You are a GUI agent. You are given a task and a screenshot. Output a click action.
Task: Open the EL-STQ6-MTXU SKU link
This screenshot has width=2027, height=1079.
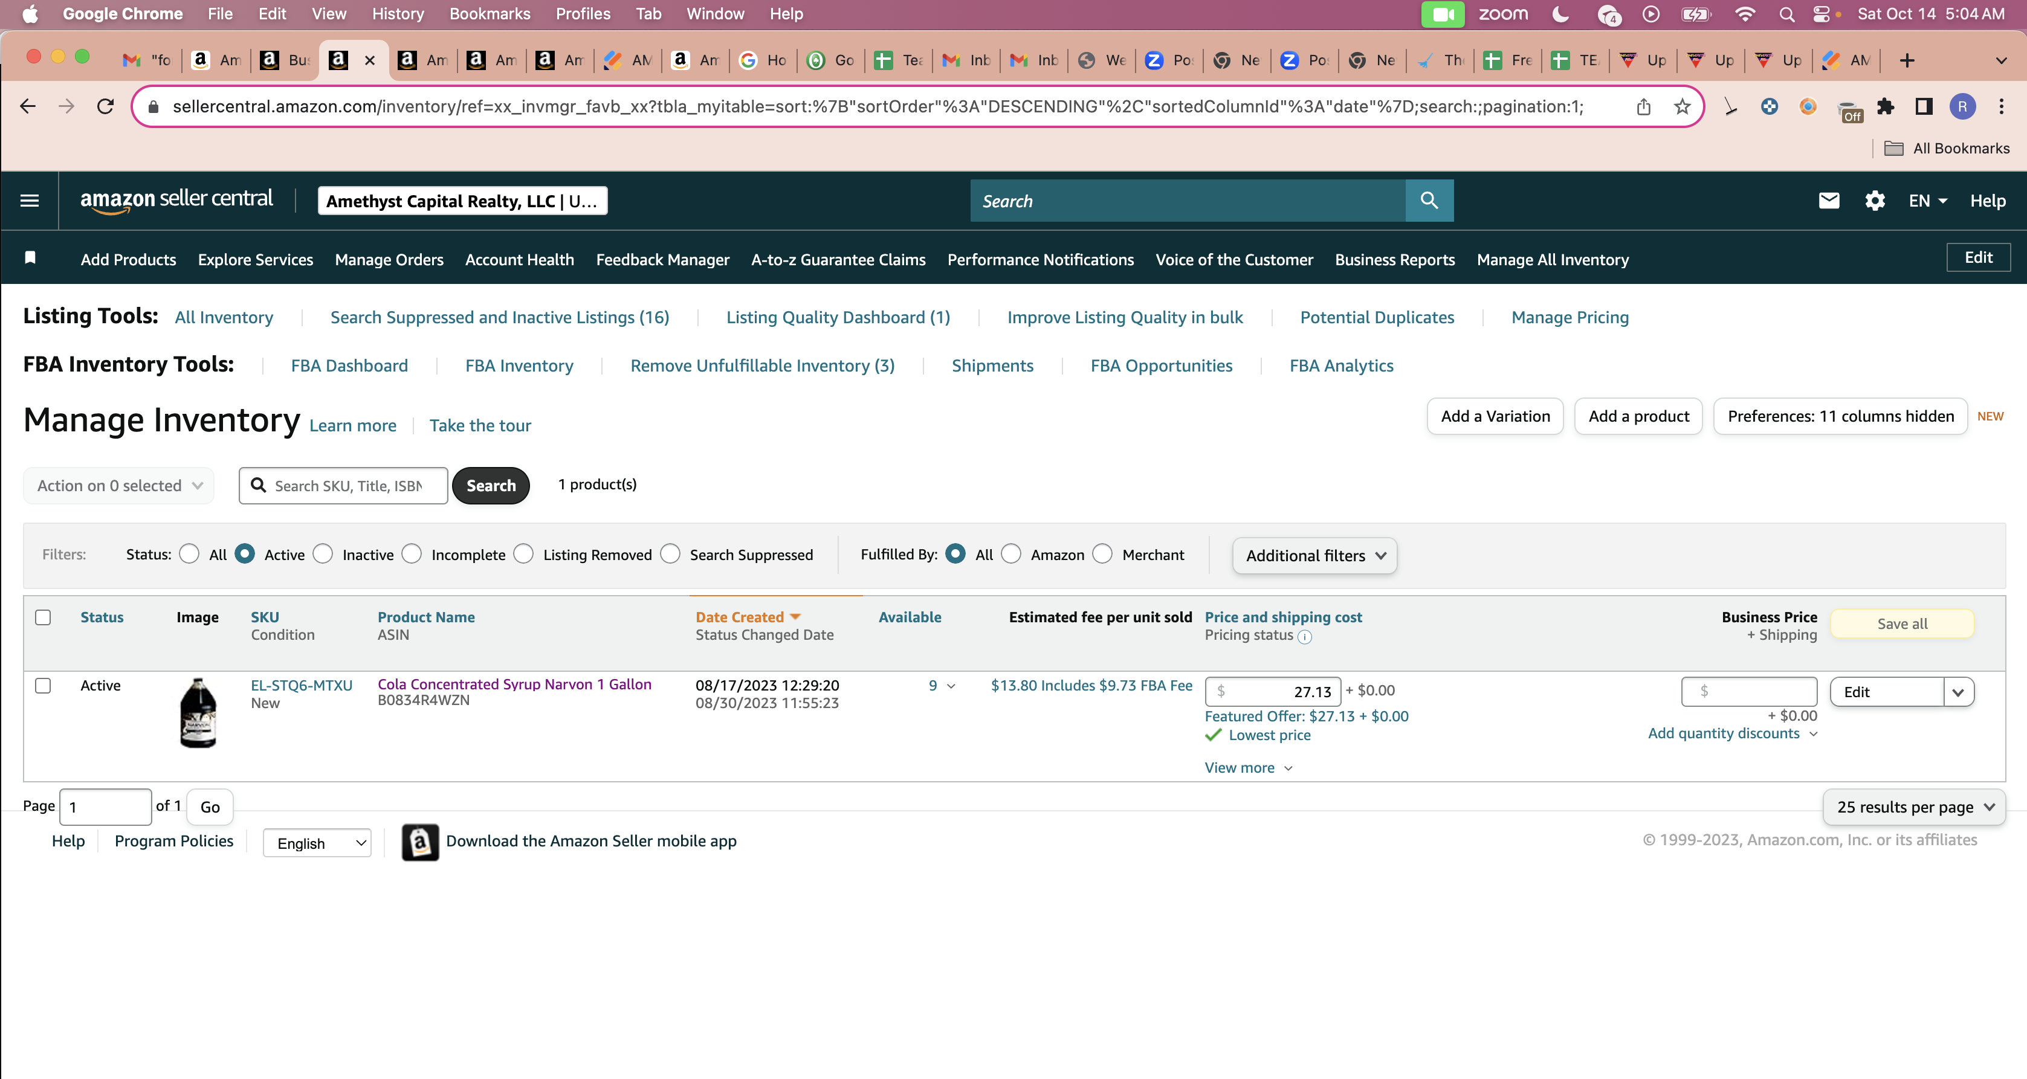pyautogui.click(x=302, y=685)
